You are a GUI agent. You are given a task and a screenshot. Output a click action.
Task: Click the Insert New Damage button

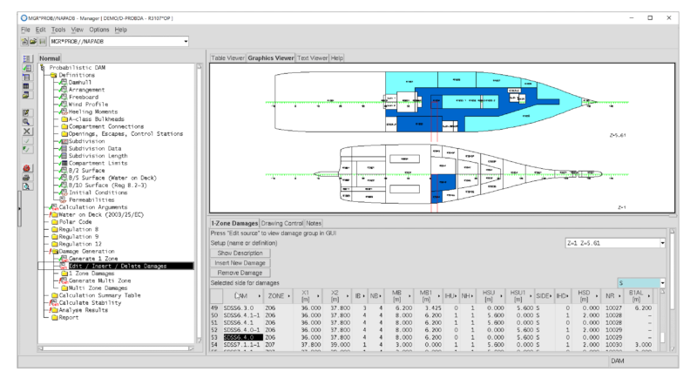[240, 263]
